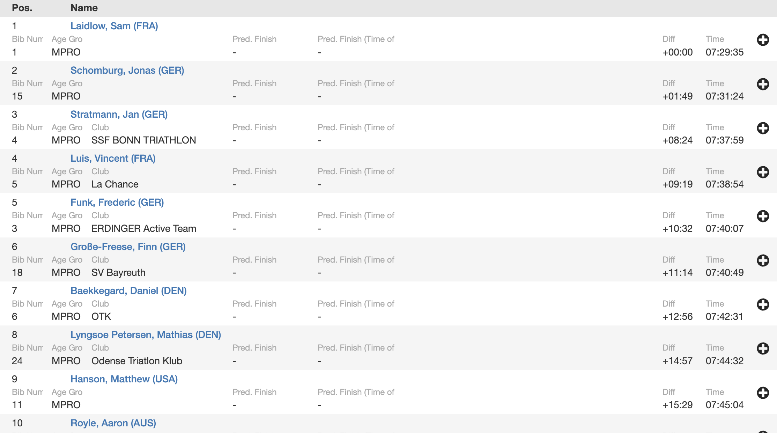Click plus icon on Daniel Baekkegard row
Viewport: 777px width, 433px height.
pos(763,304)
